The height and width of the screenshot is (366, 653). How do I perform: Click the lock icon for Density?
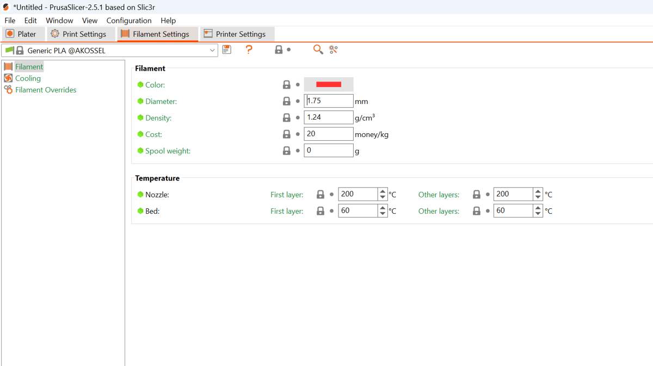286,117
